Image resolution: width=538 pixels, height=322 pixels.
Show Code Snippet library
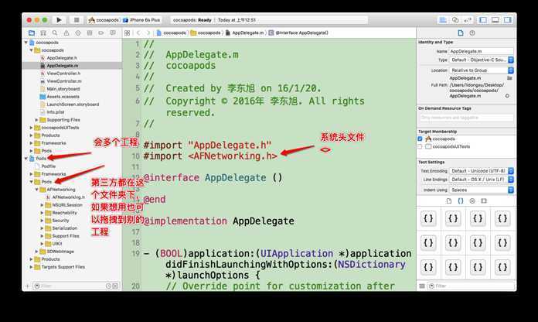pos(461,201)
